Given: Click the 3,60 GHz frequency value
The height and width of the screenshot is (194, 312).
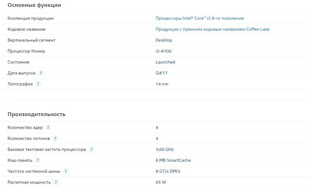Looking at the screenshot, I should tap(165, 149).
